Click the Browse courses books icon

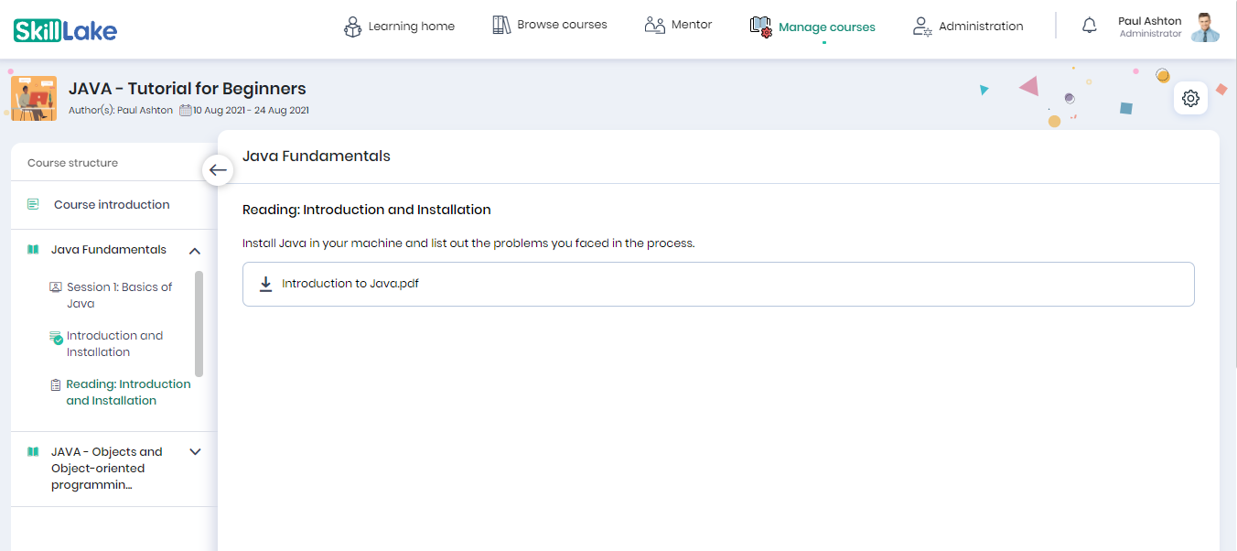pos(501,25)
